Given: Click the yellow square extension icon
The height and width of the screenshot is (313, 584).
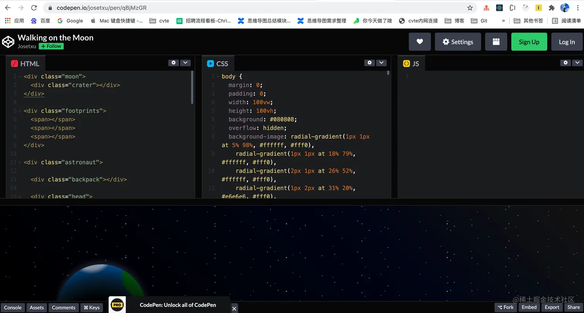Looking at the screenshot, I should pyautogui.click(x=538, y=8).
